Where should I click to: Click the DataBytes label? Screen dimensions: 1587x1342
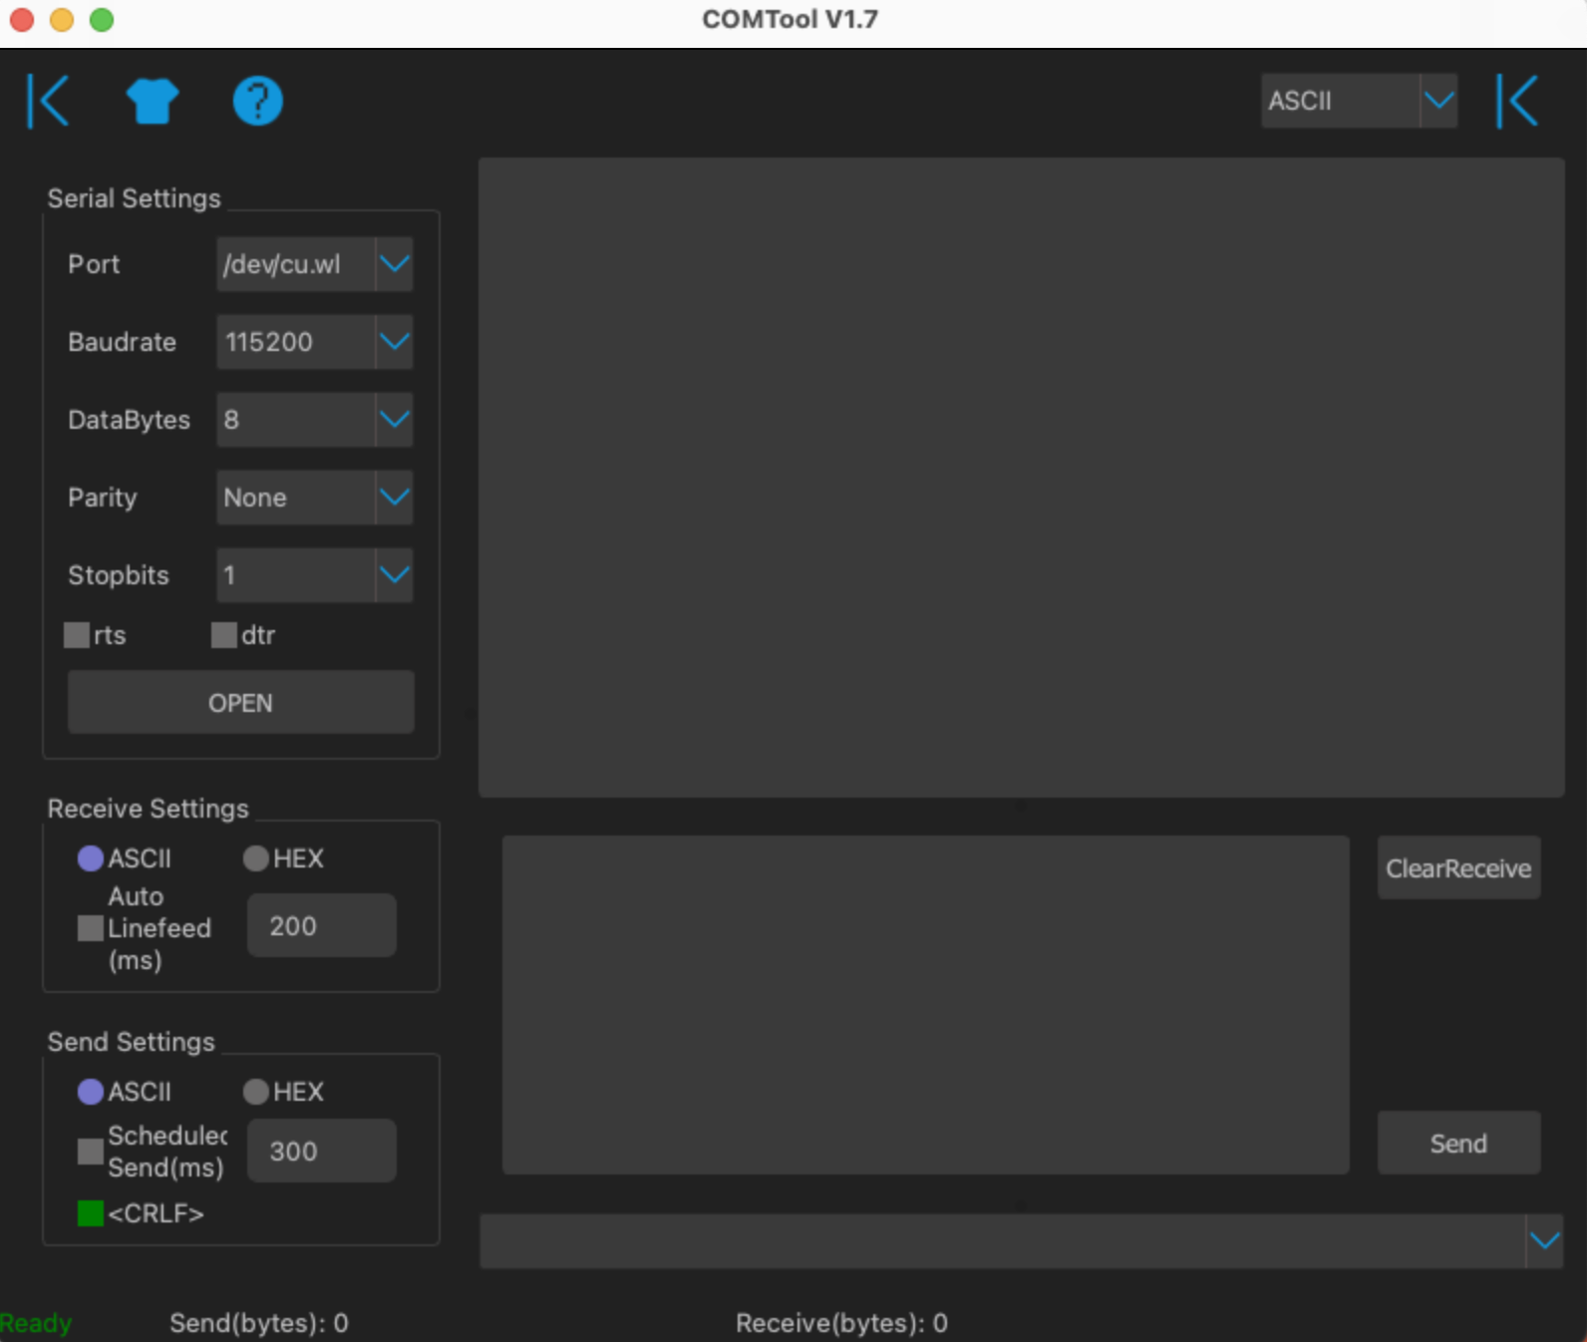[x=129, y=420]
